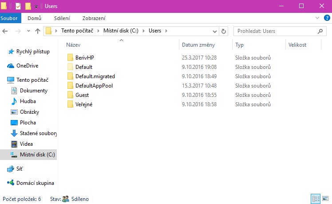Open Rychlý přístup in the navigation pane
Image resolution: width=332 pixels, height=204 pixels.
pyautogui.click(x=33, y=52)
